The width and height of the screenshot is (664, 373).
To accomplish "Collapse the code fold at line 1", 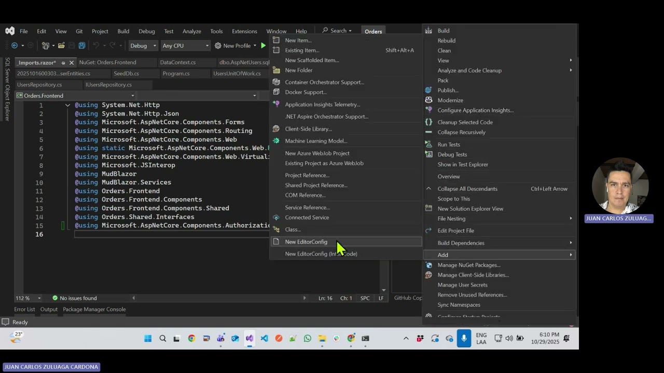I will click(x=67, y=105).
